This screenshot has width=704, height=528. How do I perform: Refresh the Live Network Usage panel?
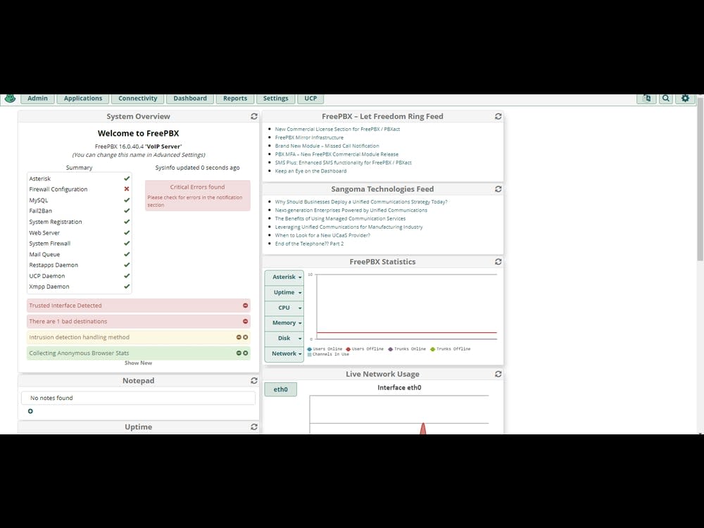click(x=498, y=374)
